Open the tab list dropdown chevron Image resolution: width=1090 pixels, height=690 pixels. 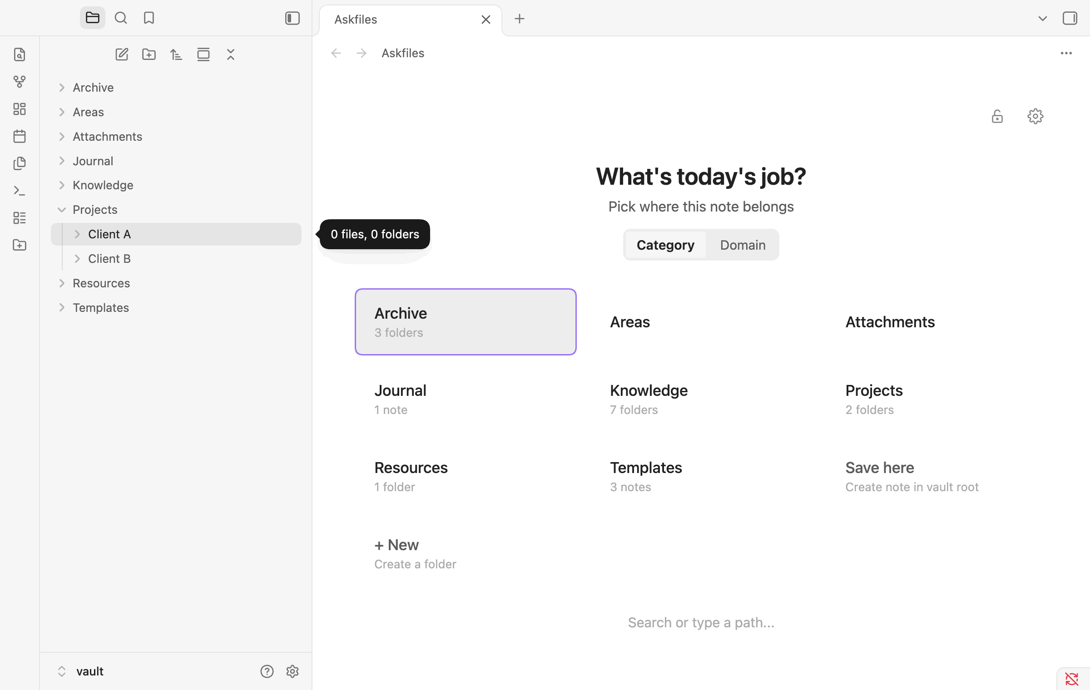point(1043,19)
